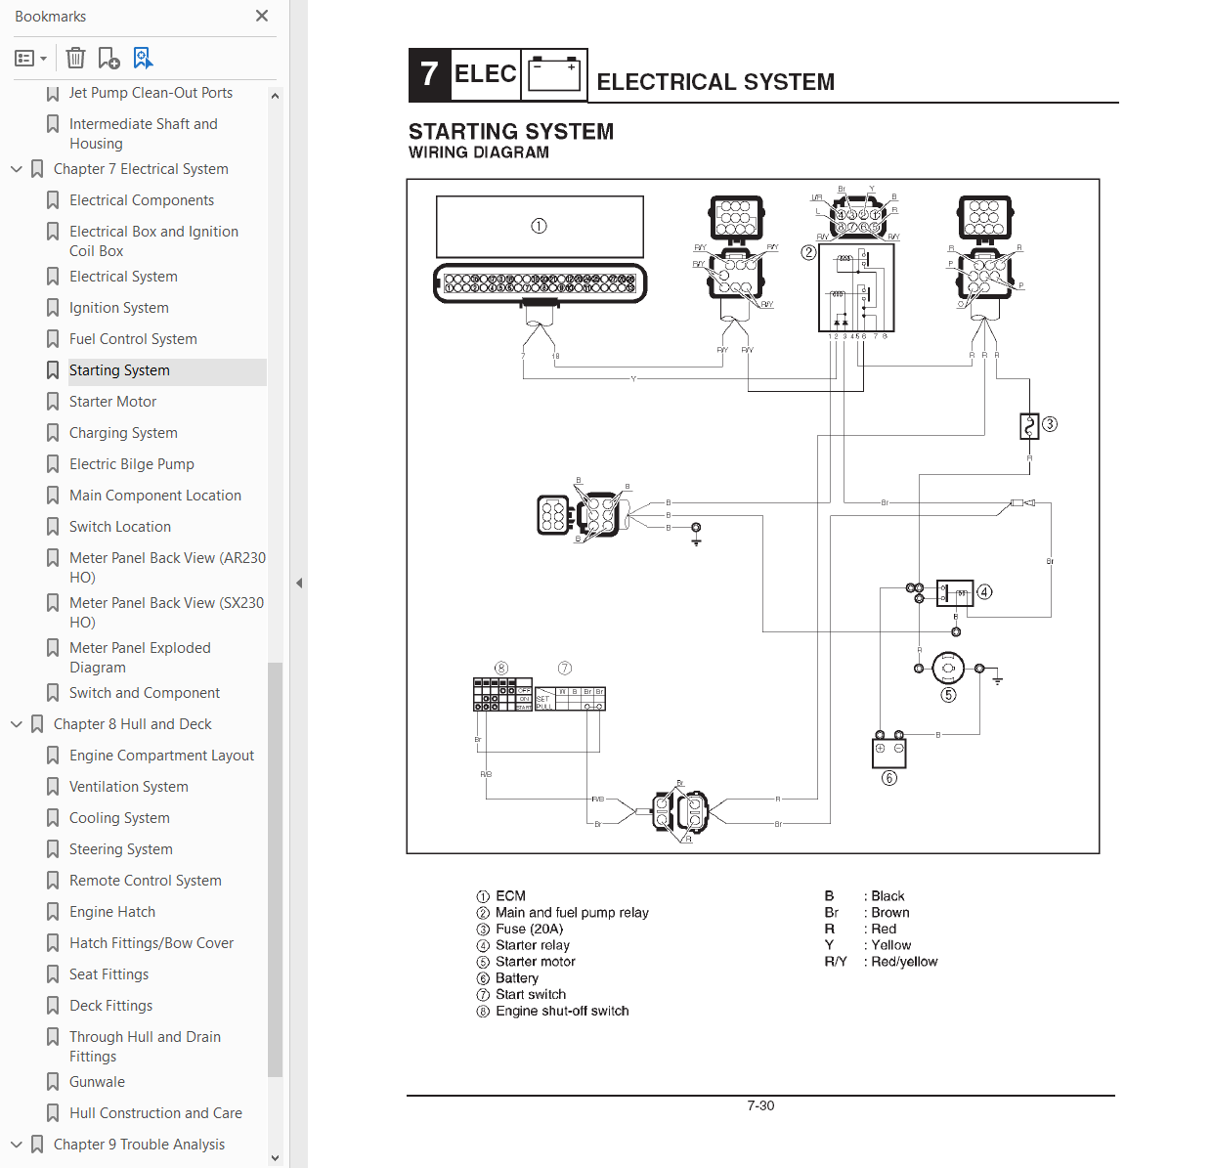Go to Chapter 9 Trouble Analysis bookmark
Viewport: 1212px width, 1168px height.
pos(139,1145)
